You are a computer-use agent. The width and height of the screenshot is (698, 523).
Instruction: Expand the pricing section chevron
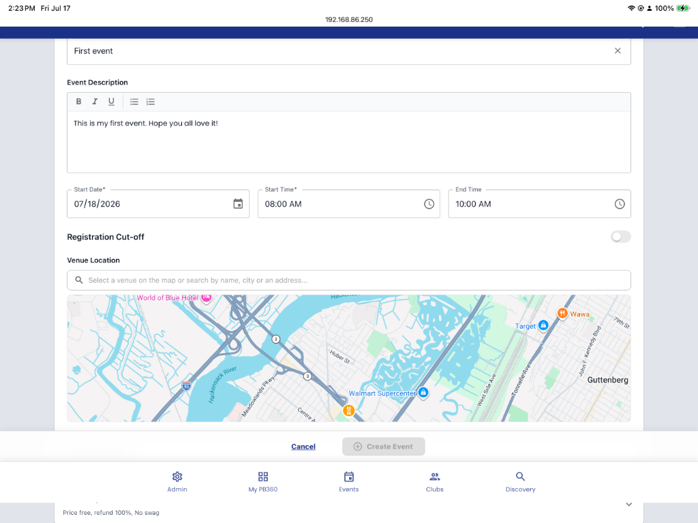(628, 505)
